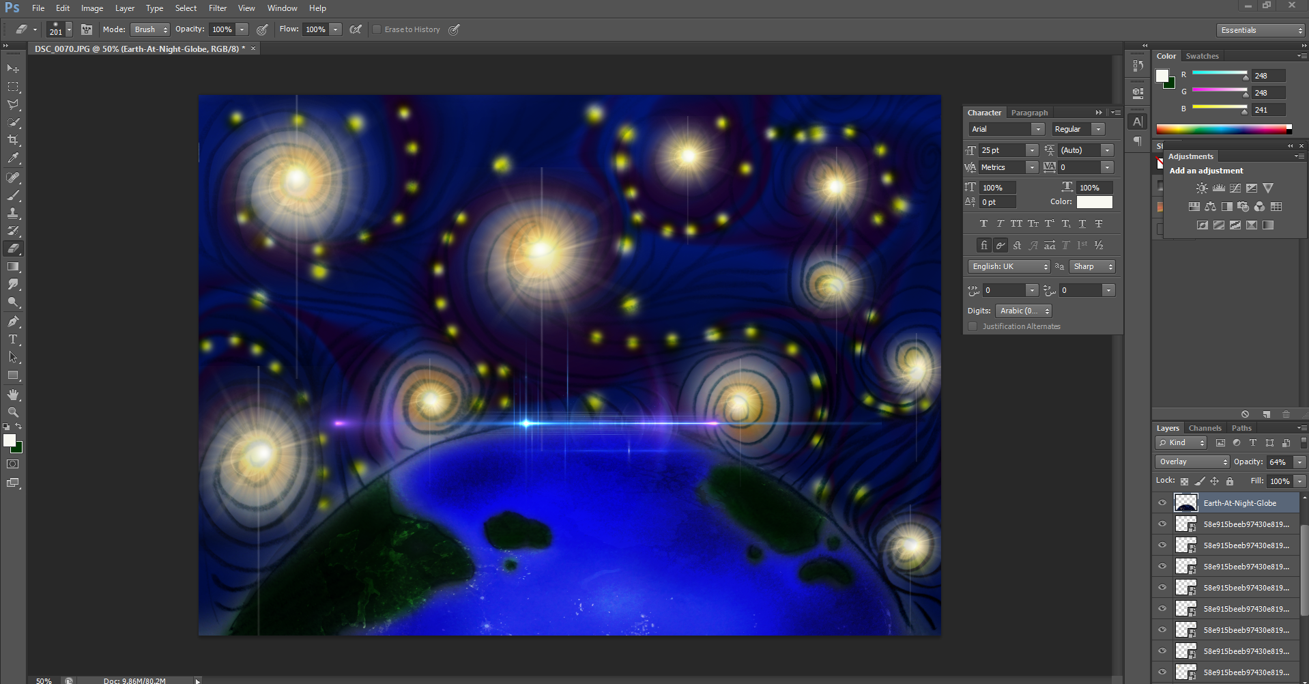Add a Photo Filter adjustment
Image resolution: width=1309 pixels, height=684 pixels.
click(x=1243, y=206)
